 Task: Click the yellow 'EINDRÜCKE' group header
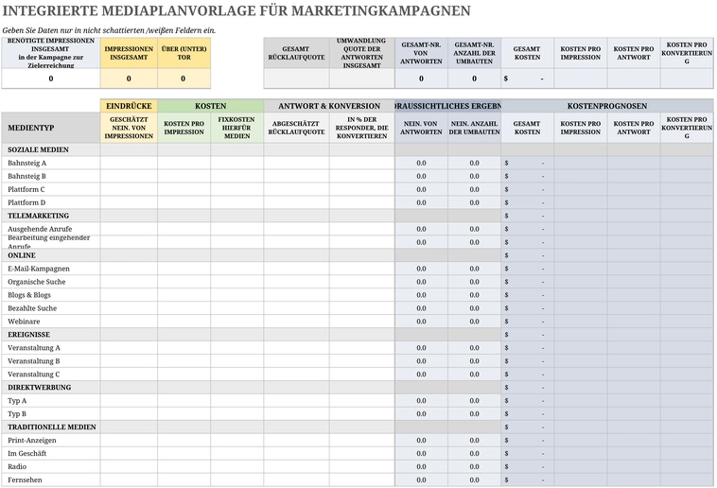click(129, 106)
